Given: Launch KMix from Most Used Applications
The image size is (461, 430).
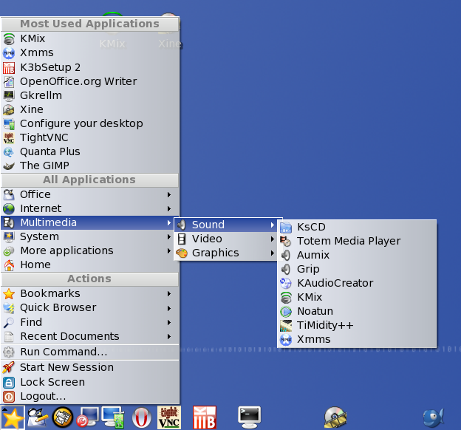Looking at the screenshot, I should pos(89,38).
